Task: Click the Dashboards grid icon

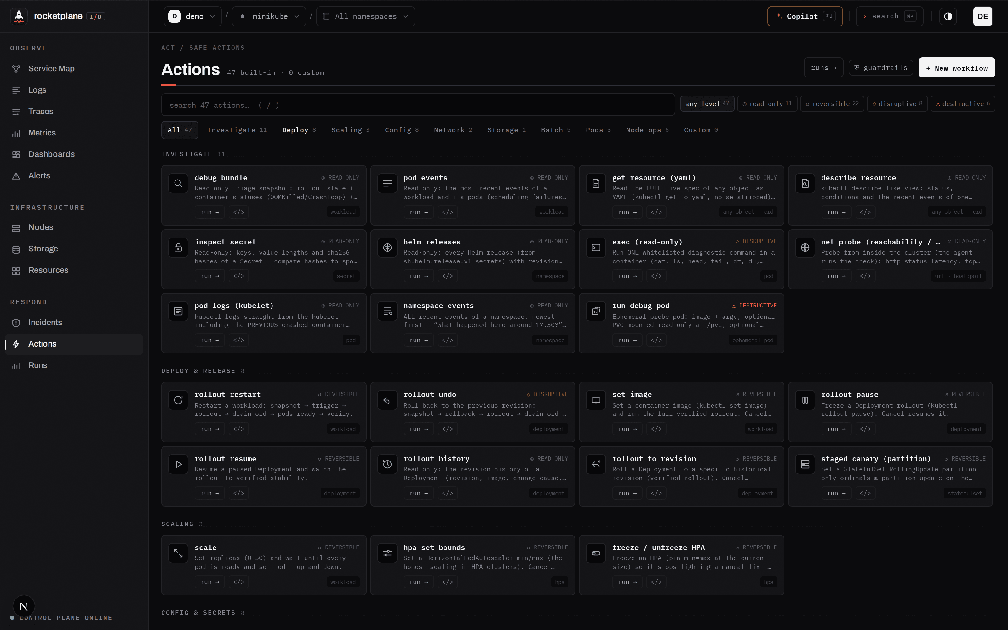Action: coord(16,155)
